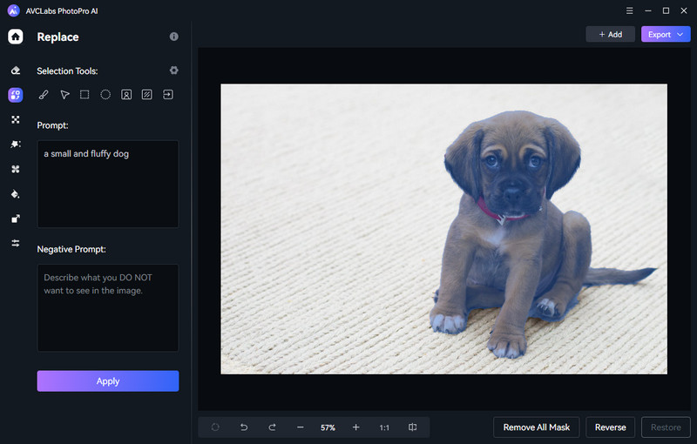Viewport: 697px width, 444px height.
Task: Click the Apply button
Action: coord(108,381)
